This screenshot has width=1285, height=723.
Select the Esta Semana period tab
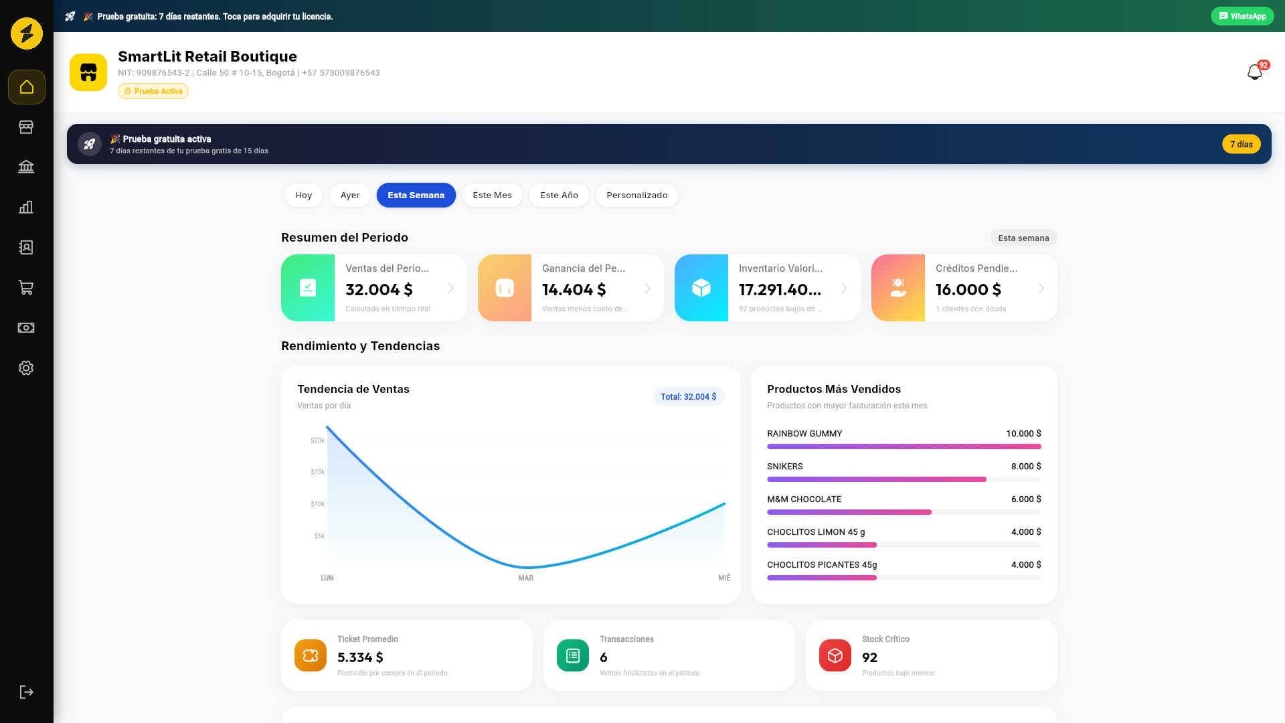tap(416, 195)
